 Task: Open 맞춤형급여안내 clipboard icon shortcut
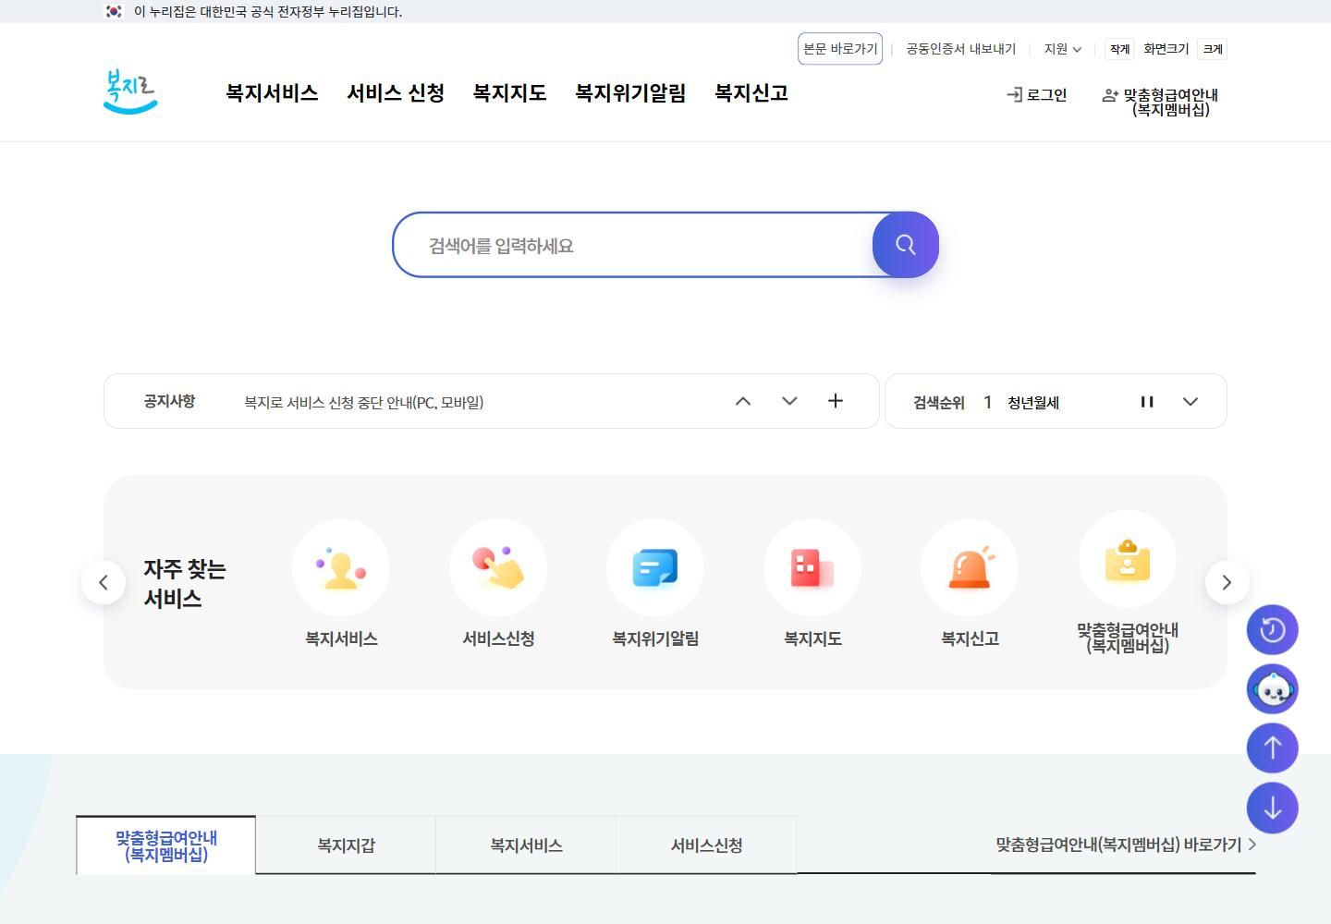point(1128,582)
